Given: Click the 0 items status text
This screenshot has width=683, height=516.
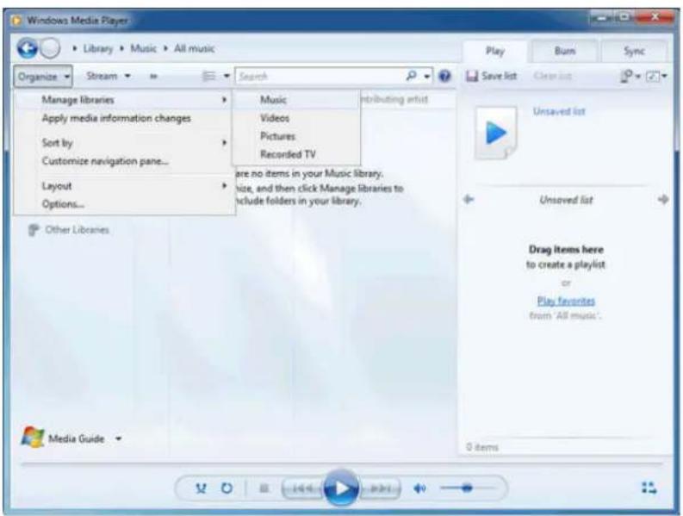Looking at the screenshot, I should [x=482, y=447].
